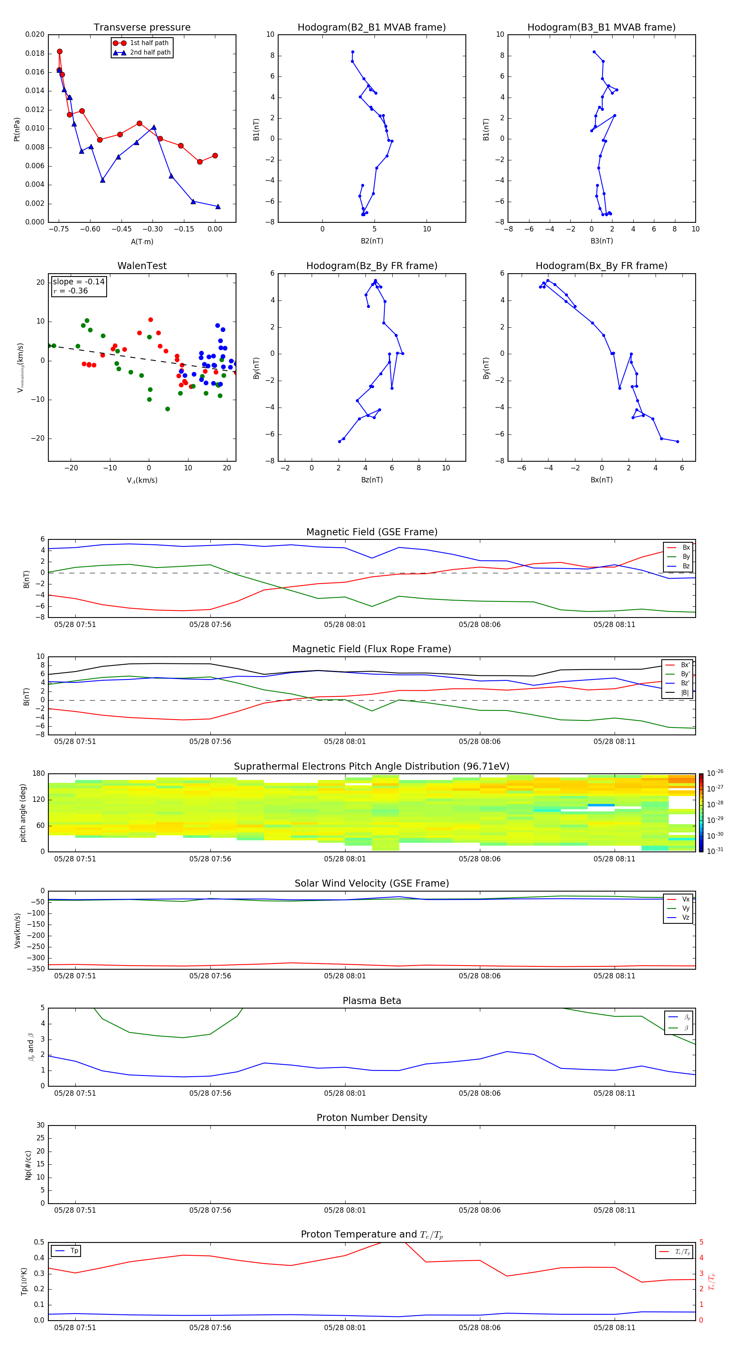The height and width of the screenshot is (1364, 744).
Task: Select the "slope = -0.14" annotation
Action: pos(79,282)
